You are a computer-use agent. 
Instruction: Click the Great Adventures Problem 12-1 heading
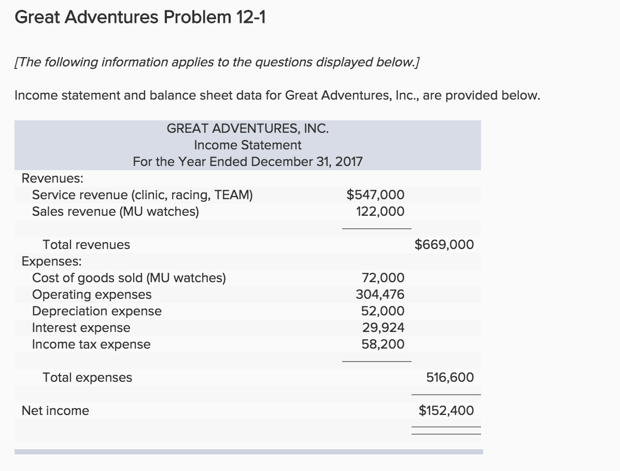tap(140, 18)
